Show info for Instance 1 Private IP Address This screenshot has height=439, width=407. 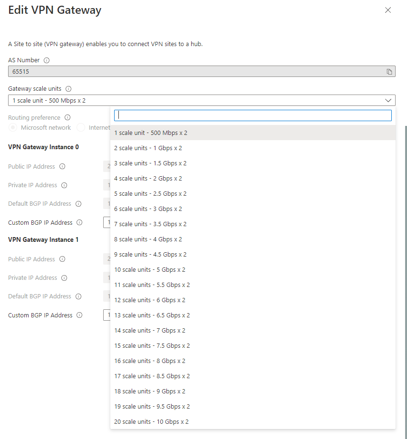[64, 278]
